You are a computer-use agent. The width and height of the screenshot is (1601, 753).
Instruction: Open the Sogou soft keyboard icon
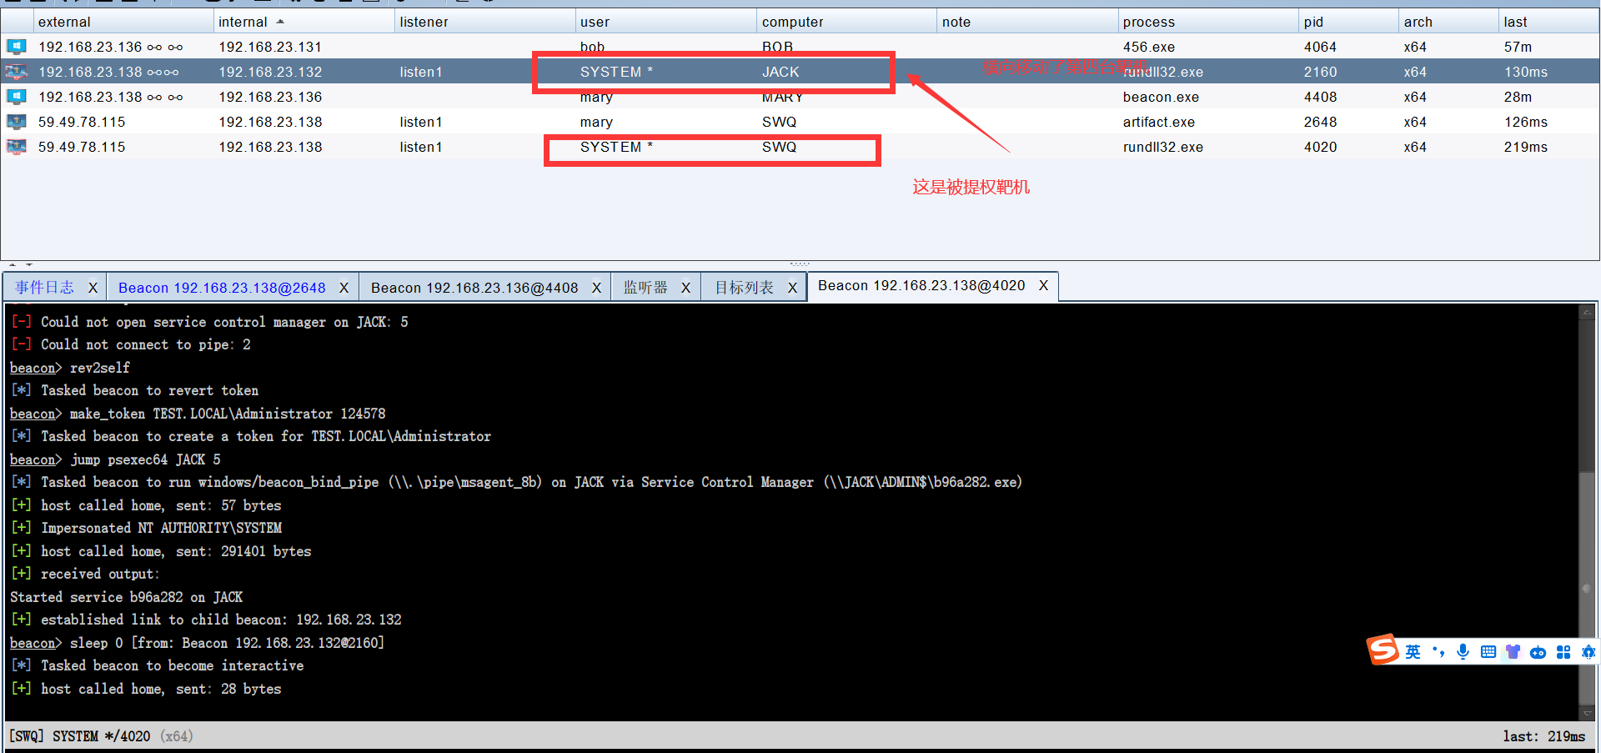coord(1488,652)
